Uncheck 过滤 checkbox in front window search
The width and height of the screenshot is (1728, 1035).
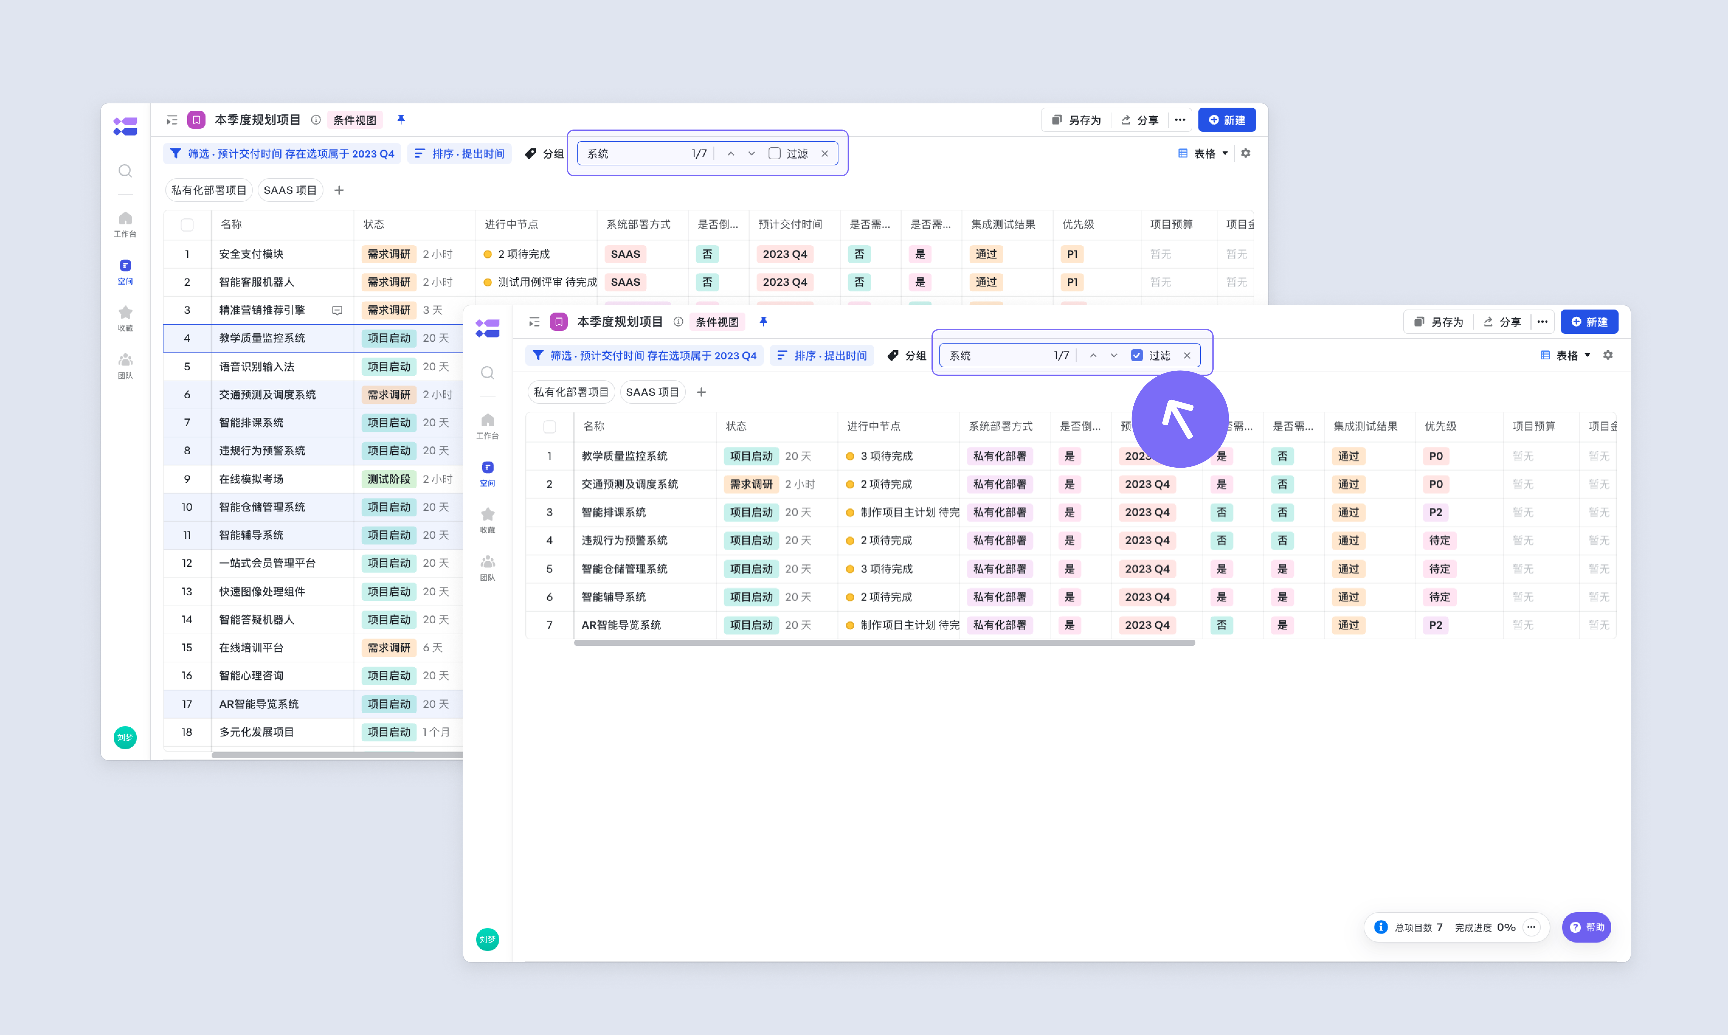[1137, 355]
